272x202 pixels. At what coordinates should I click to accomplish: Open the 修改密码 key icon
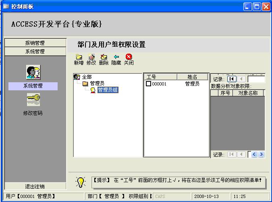(33, 100)
